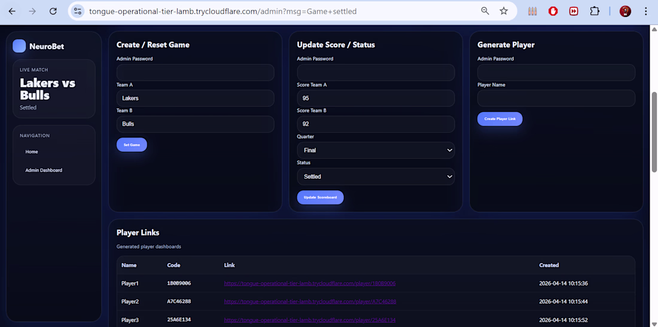Click the Team B field containing Bulls
The height and width of the screenshot is (327, 658).
click(x=195, y=124)
